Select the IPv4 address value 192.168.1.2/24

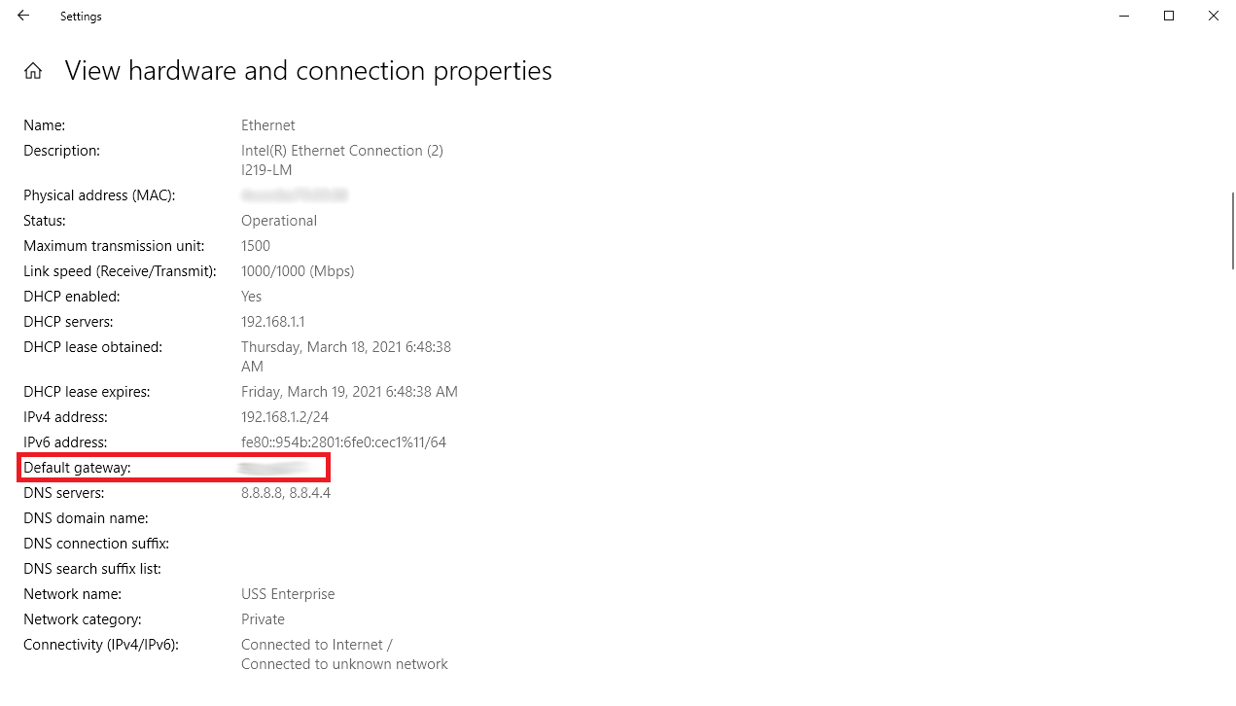[x=285, y=417]
